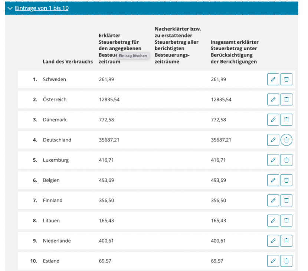This screenshot has height=271, width=308.
Task: Select the 'Schweden' country cell
Action: pos(55,79)
